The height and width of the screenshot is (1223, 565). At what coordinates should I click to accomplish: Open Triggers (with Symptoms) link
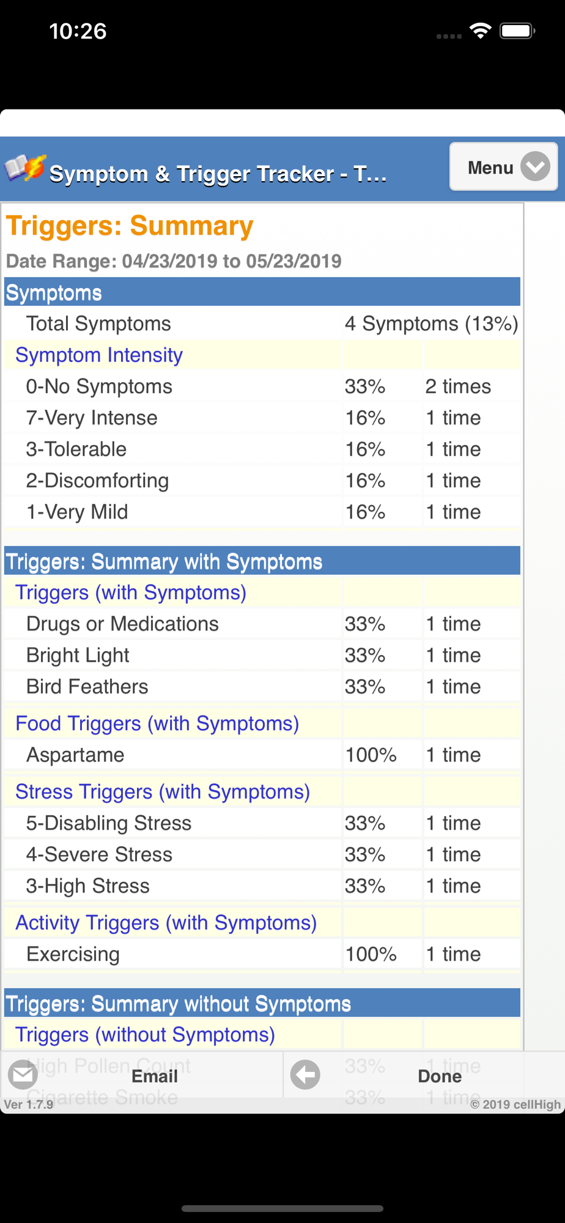pos(131,592)
